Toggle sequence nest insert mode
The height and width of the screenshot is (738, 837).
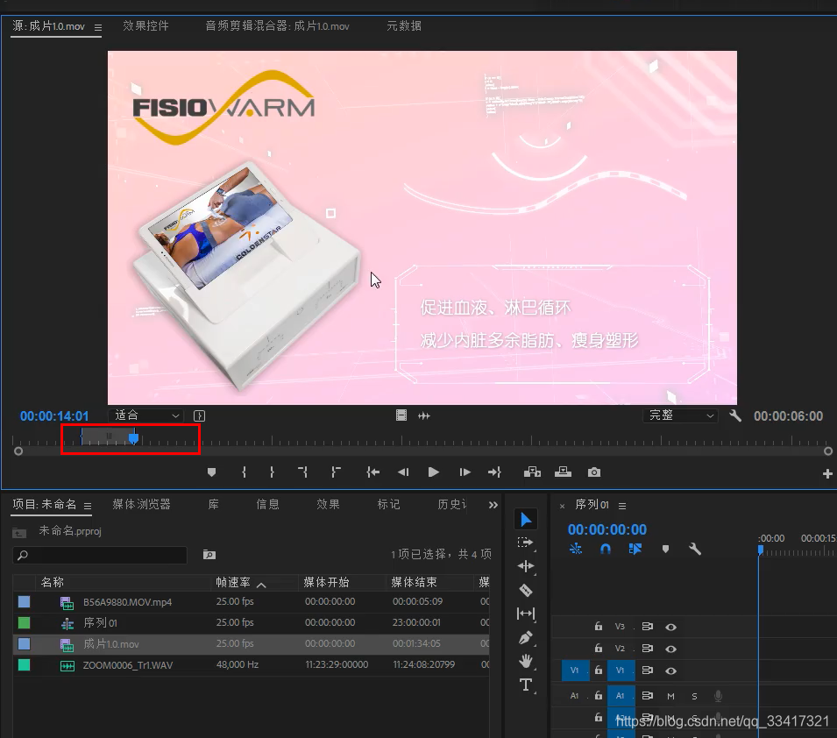tap(576, 549)
